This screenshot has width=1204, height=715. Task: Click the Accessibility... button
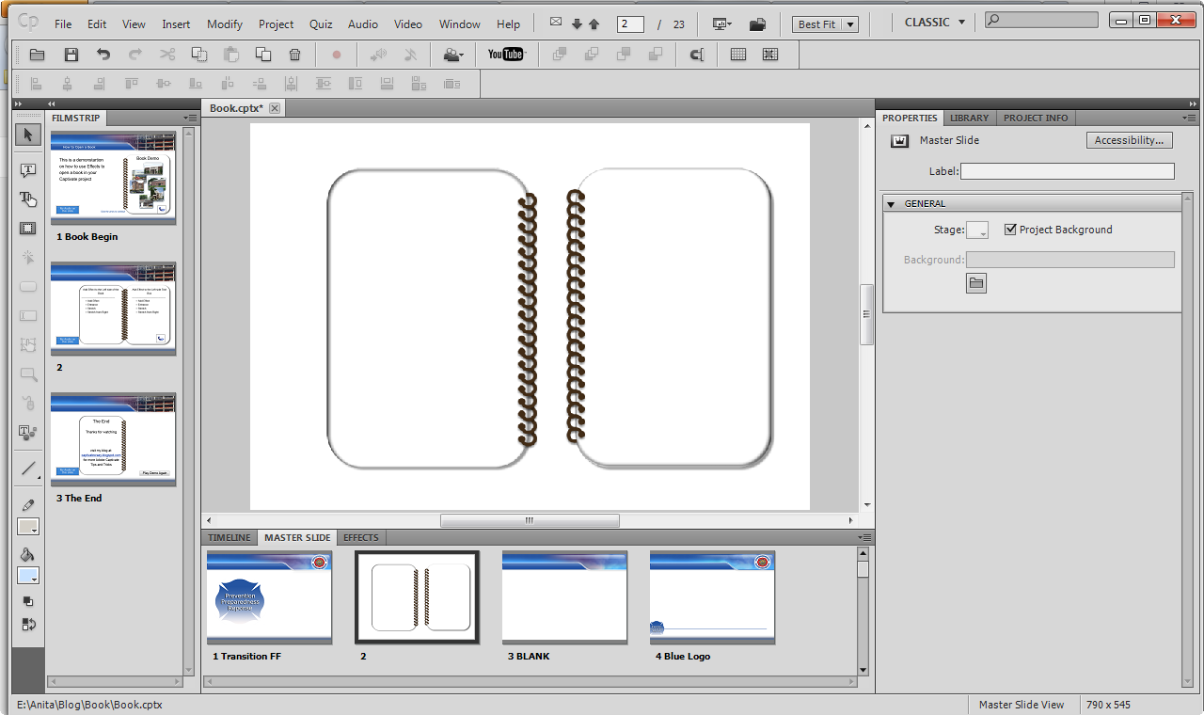1130,140
